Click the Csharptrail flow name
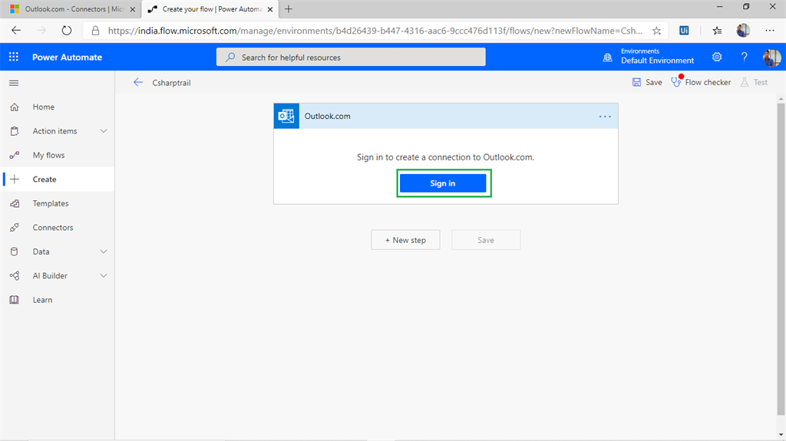This screenshot has height=441, width=786. [171, 83]
